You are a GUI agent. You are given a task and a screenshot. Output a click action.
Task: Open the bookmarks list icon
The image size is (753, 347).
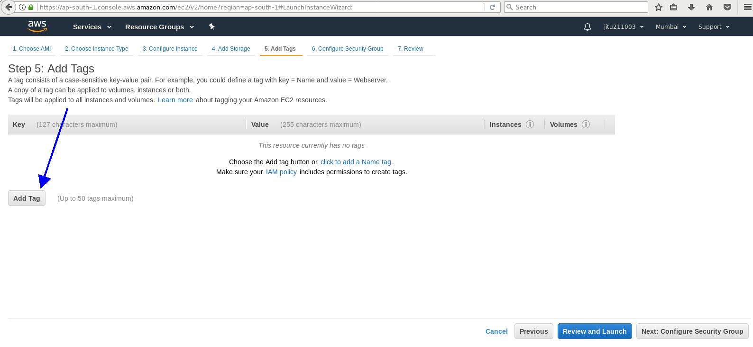pos(673,7)
